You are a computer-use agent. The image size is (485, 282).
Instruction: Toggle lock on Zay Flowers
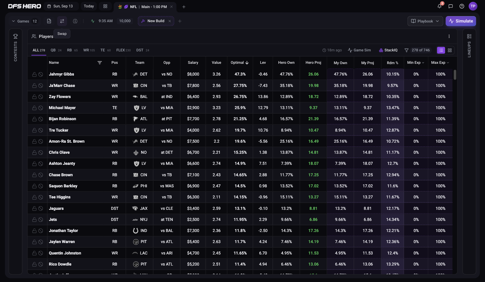tap(34, 97)
